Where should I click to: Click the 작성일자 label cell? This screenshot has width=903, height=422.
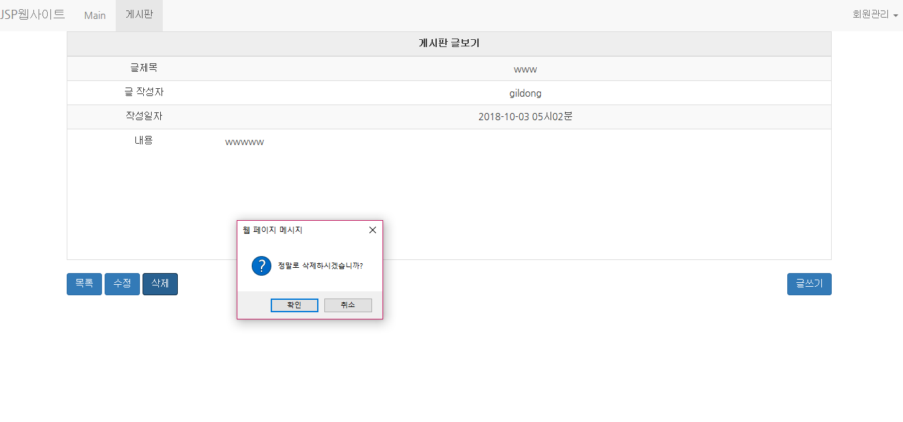click(144, 117)
